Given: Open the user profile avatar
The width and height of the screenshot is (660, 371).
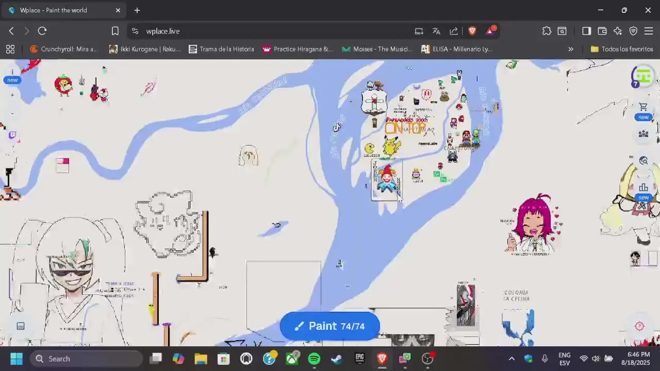Looking at the screenshot, I should 643,77.
